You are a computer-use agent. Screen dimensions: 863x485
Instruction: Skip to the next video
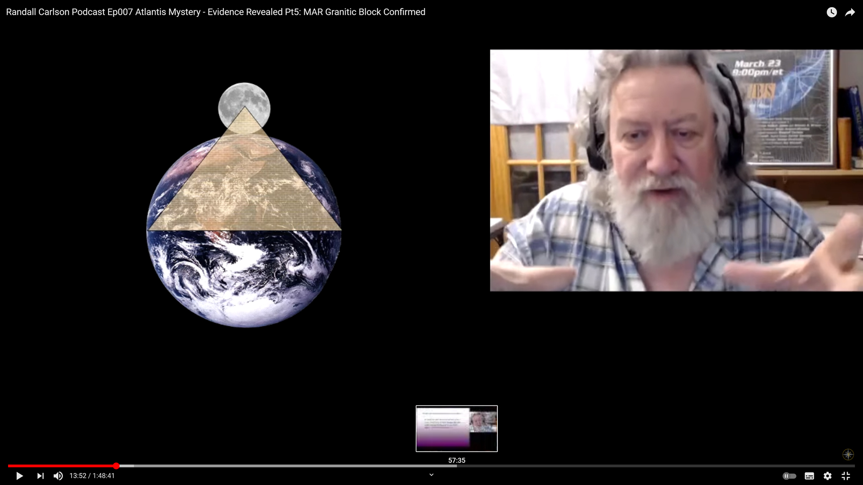point(40,476)
